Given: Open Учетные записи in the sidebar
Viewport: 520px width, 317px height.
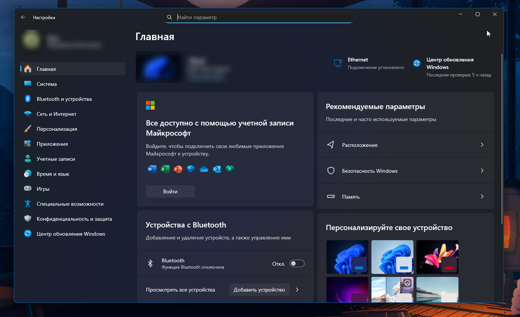Looking at the screenshot, I should pos(73,159).
